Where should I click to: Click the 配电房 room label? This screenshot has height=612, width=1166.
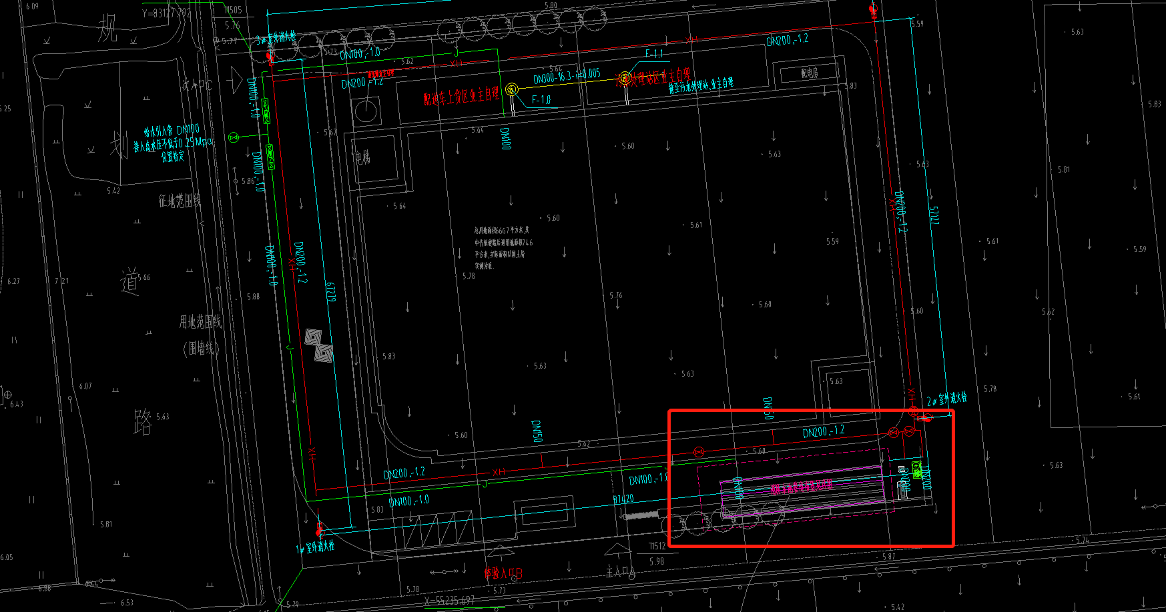[x=810, y=73]
